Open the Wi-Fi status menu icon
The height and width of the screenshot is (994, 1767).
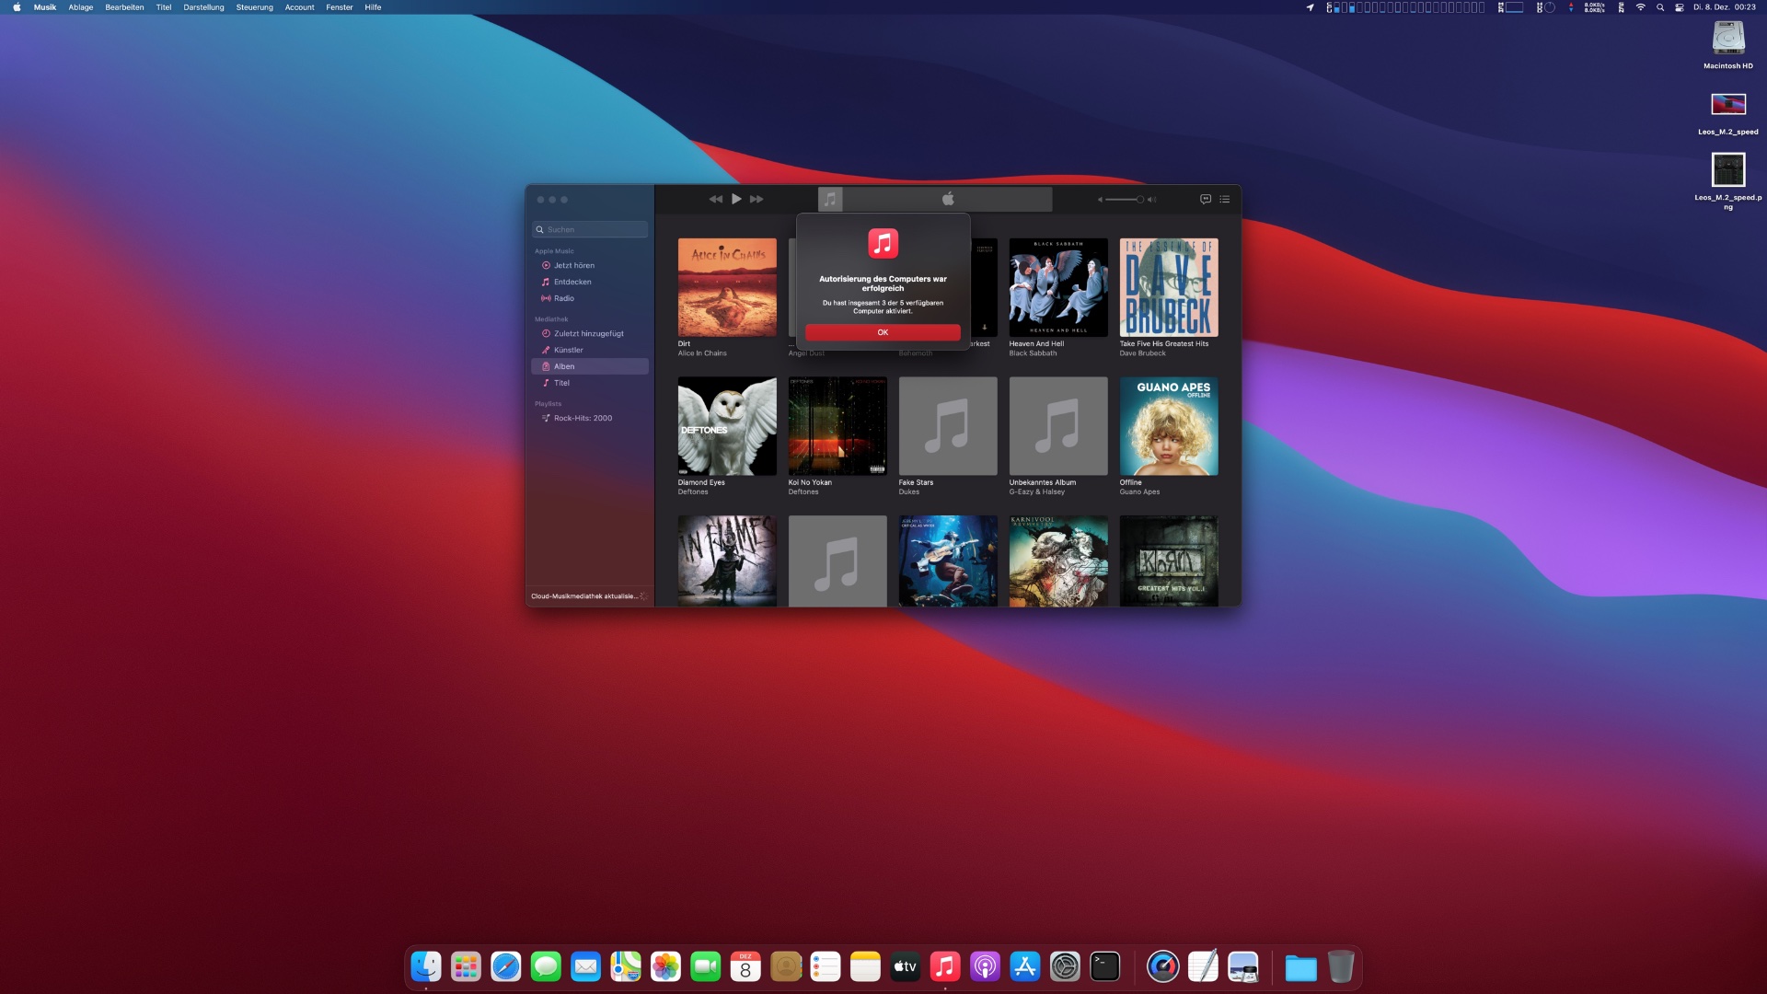pos(1640,7)
